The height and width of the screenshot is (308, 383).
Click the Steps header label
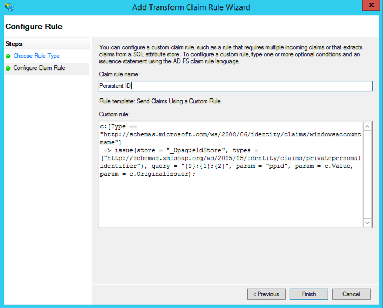14,44
